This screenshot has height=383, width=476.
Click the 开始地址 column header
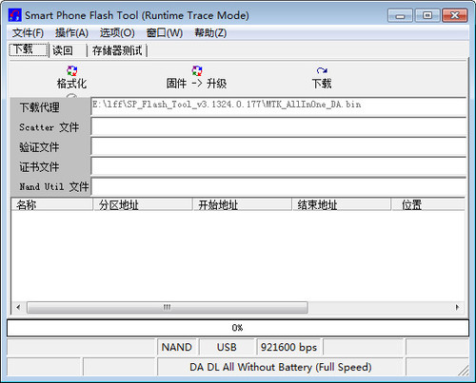coord(242,204)
